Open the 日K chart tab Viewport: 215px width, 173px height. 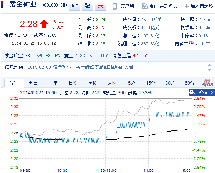(x=72, y=83)
